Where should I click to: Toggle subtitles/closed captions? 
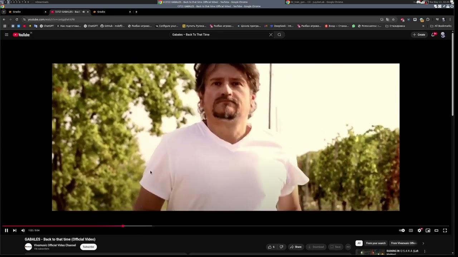tap(411, 230)
